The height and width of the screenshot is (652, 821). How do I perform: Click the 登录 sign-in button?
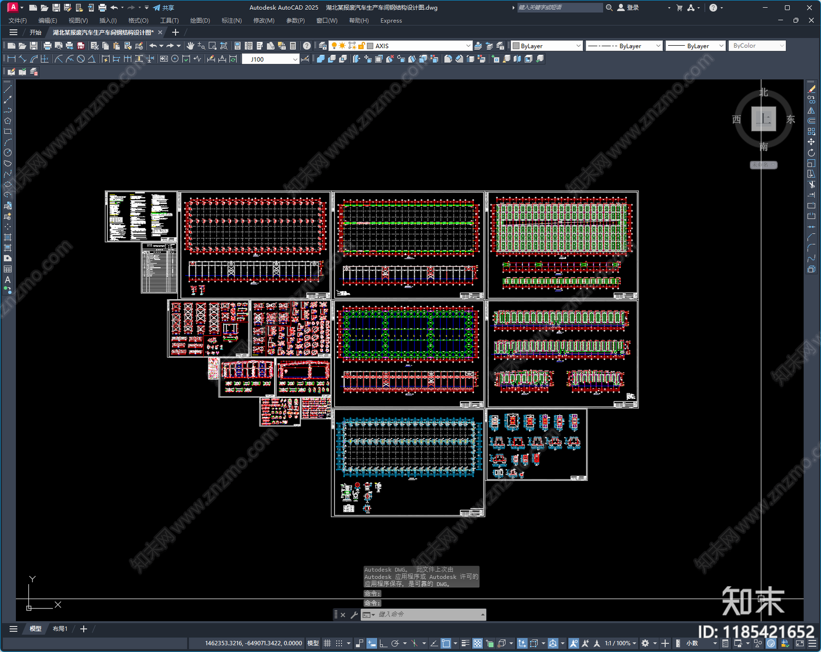(x=628, y=8)
